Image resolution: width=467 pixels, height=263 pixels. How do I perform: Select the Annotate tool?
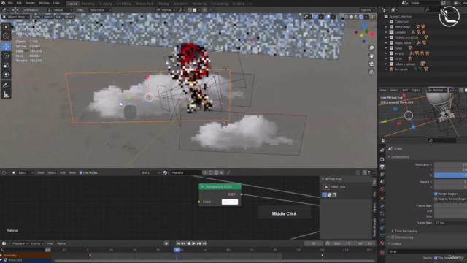(x=6, y=85)
